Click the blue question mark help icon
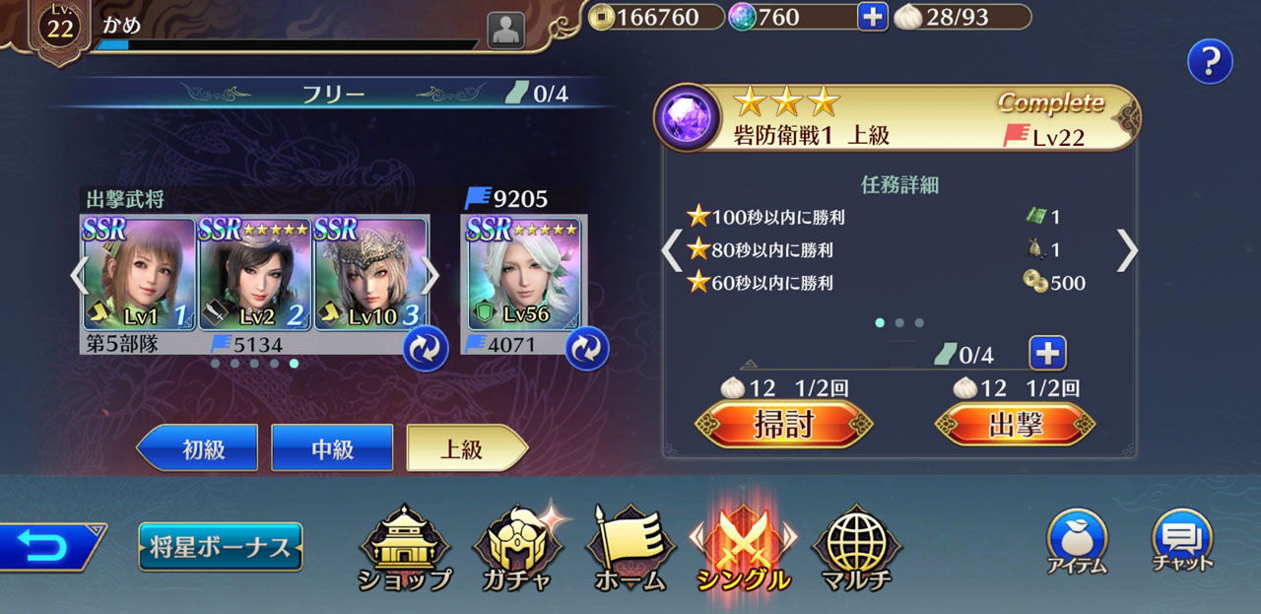The image size is (1261, 614). click(1210, 62)
